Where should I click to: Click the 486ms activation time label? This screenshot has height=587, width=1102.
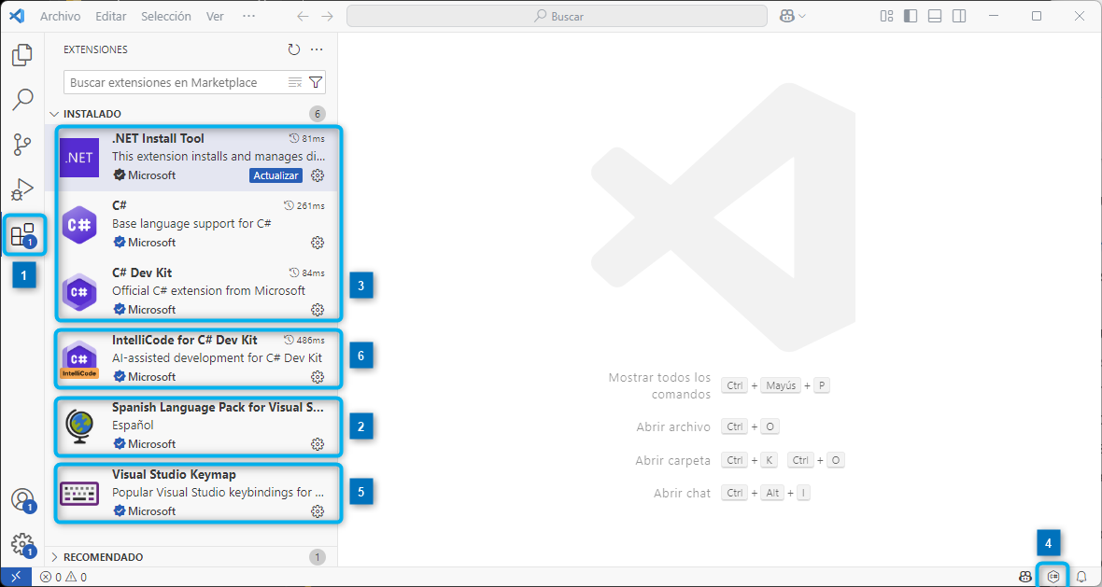pyautogui.click(x=304, y=340)
